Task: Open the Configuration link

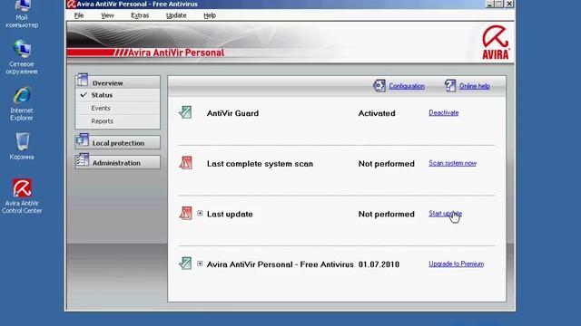Action: pyautogui.click(x=407, y=86)
